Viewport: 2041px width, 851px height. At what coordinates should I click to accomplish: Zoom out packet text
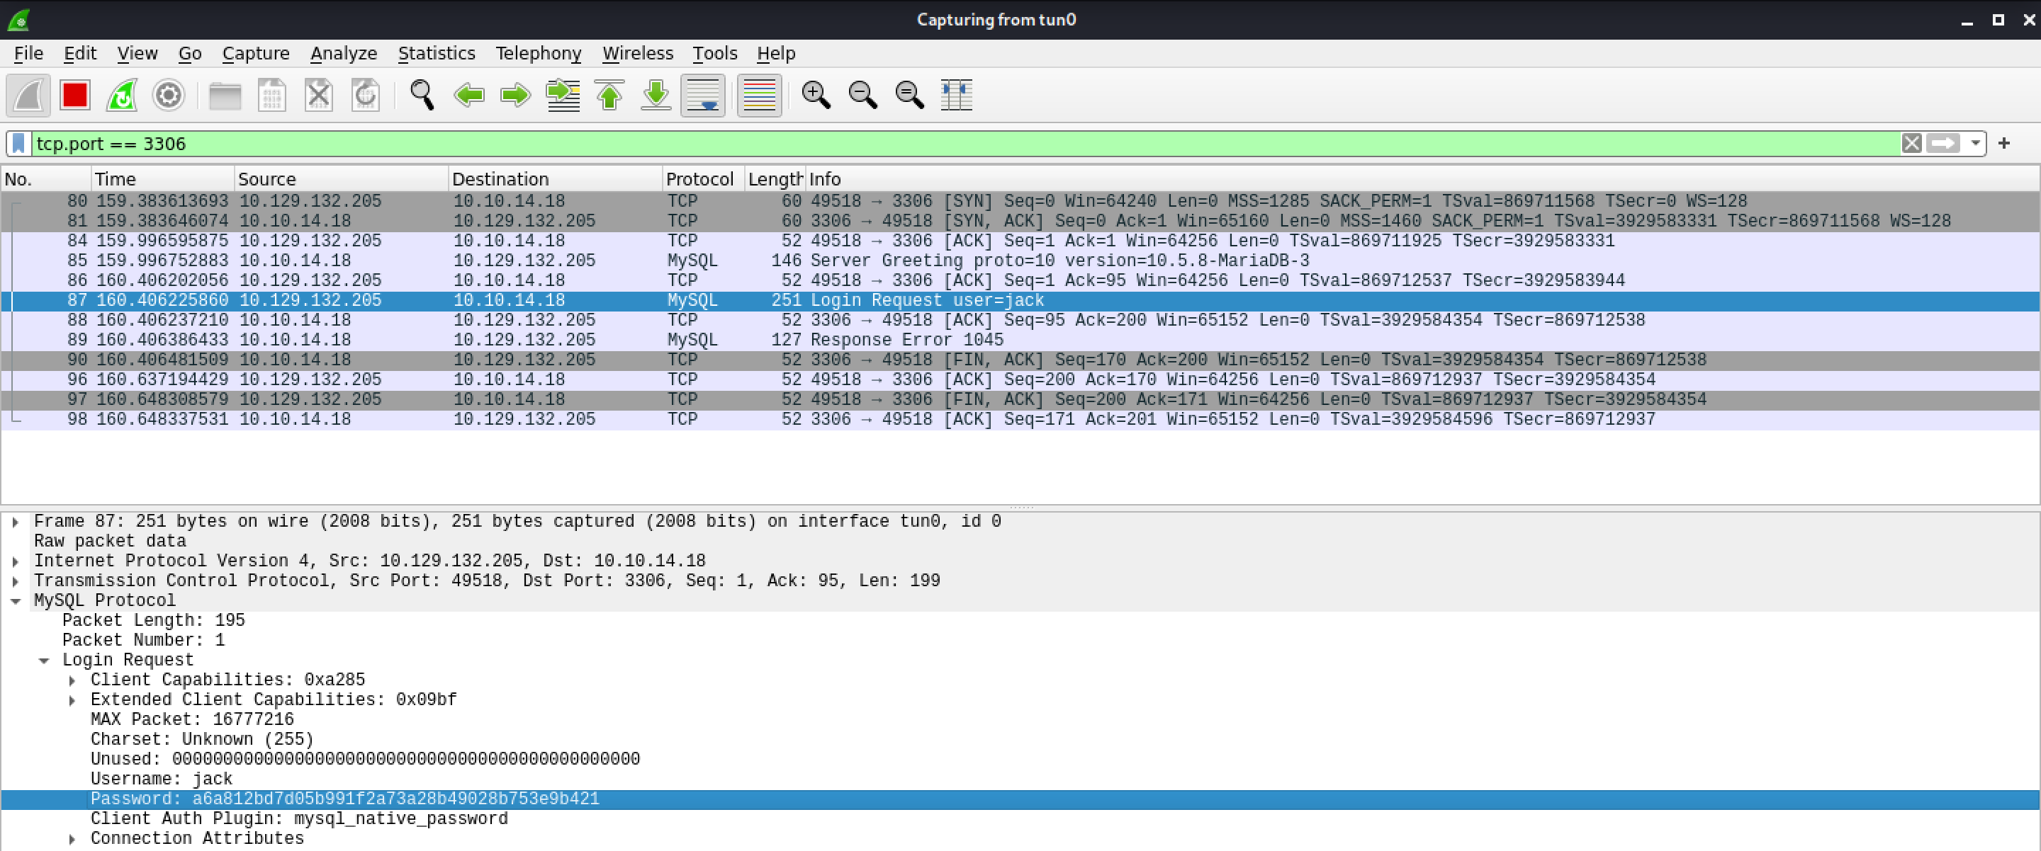click(862, 96)
